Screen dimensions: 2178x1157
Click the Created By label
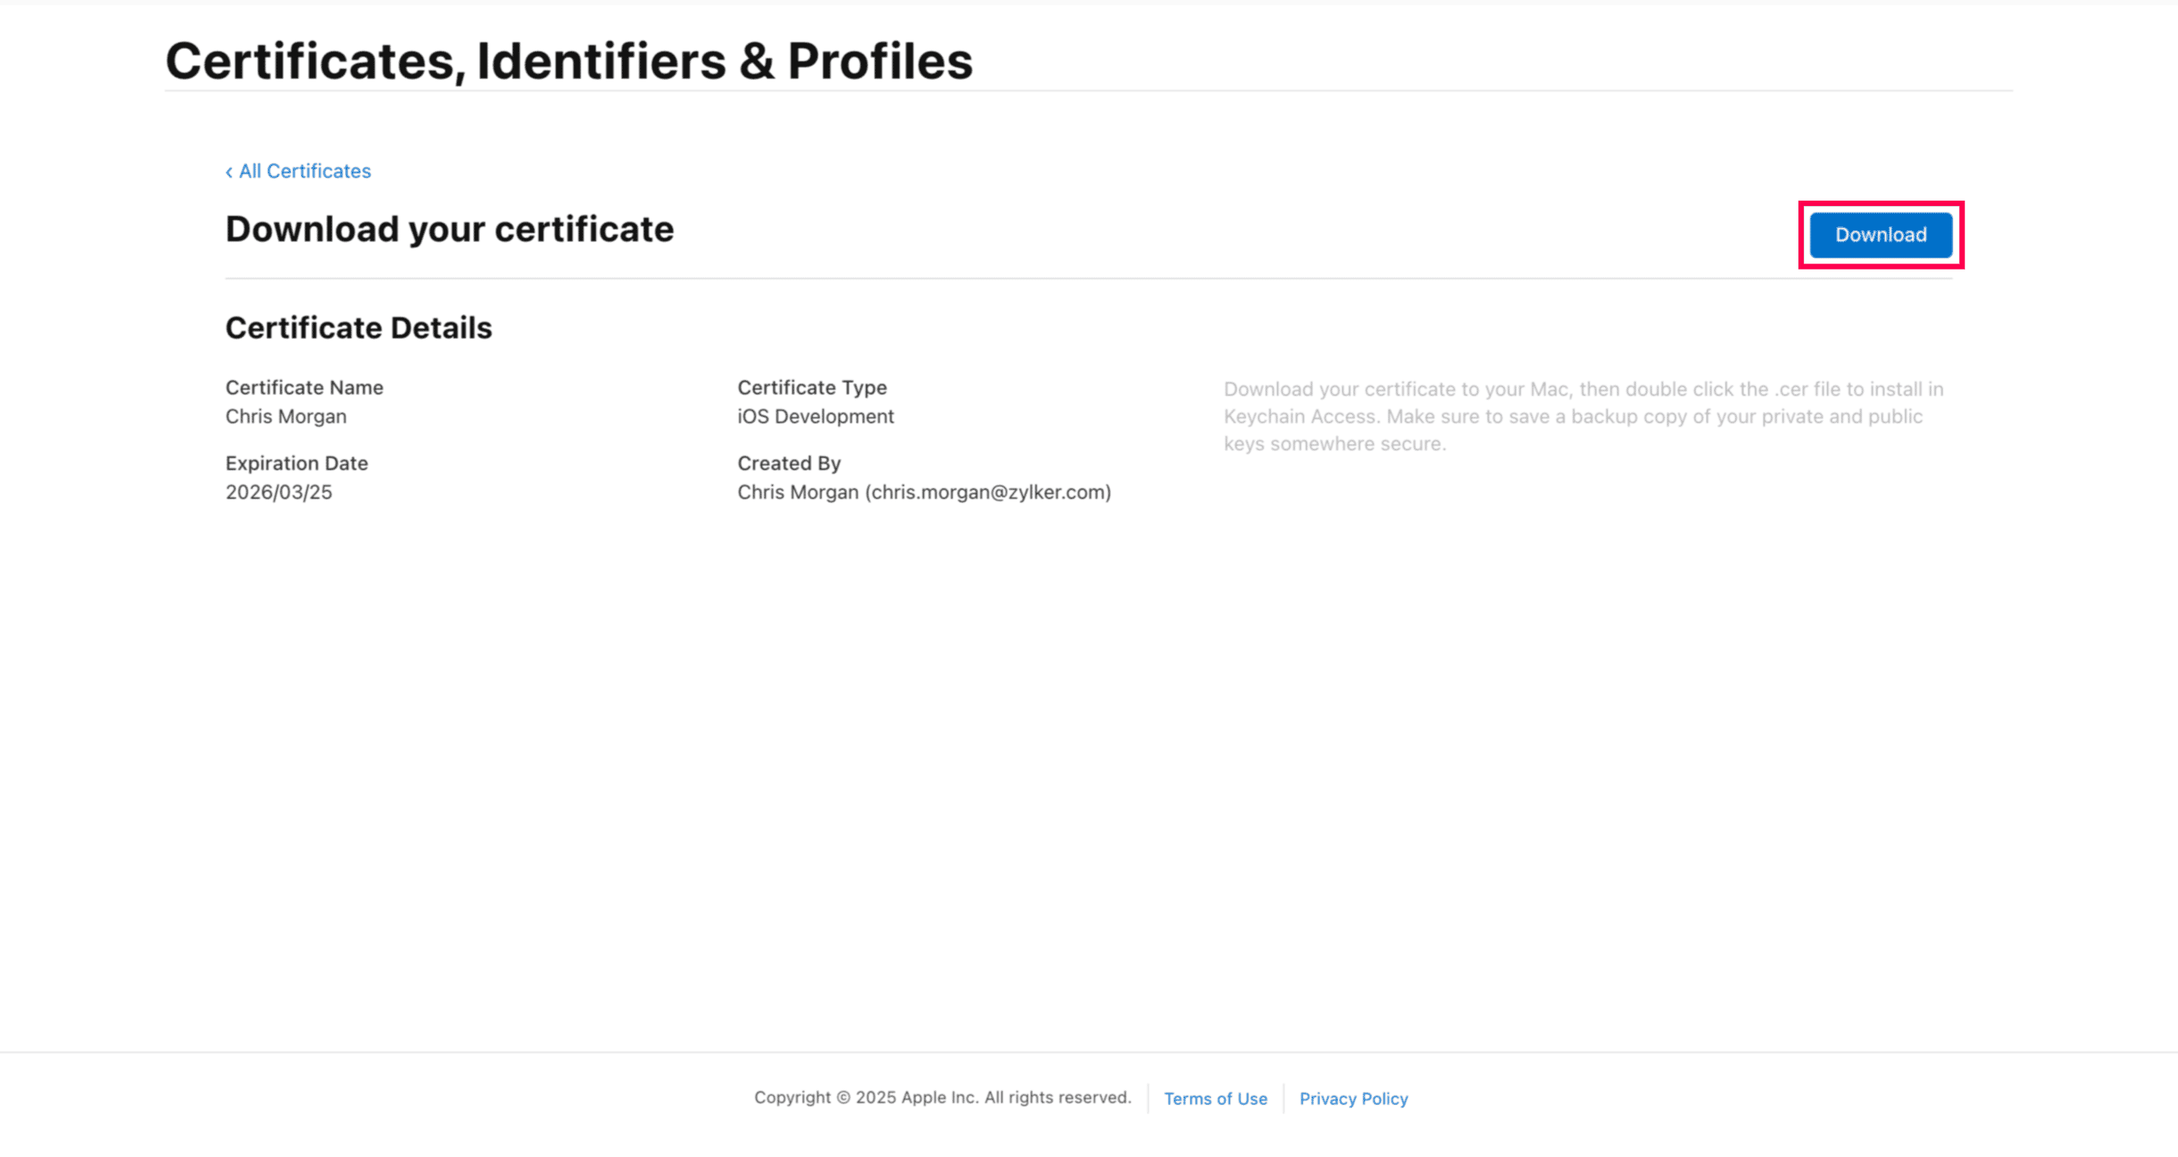(x=789, y=463)
